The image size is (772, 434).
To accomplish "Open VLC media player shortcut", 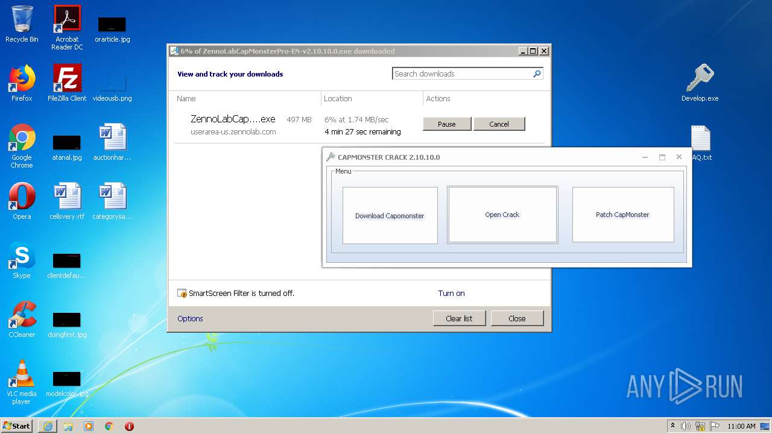I will coord(22,382).
